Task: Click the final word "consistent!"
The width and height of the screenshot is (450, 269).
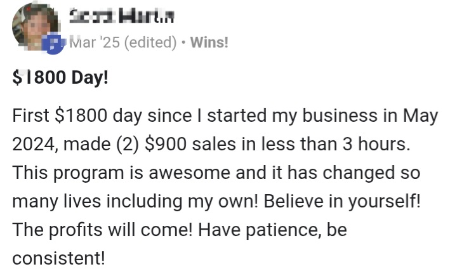Action: [58, 258]
